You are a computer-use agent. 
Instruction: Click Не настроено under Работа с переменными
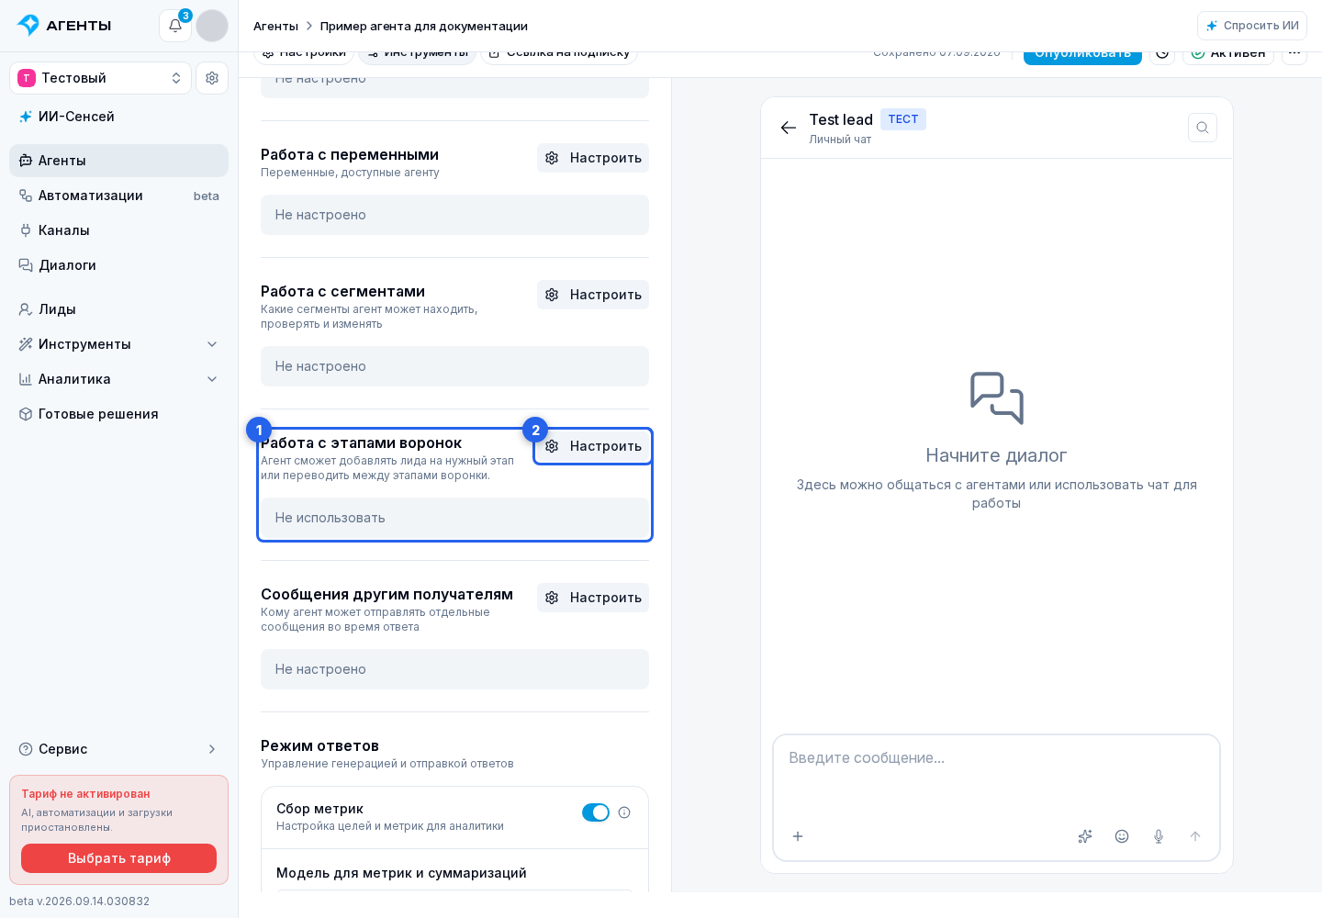pos(454,215)
